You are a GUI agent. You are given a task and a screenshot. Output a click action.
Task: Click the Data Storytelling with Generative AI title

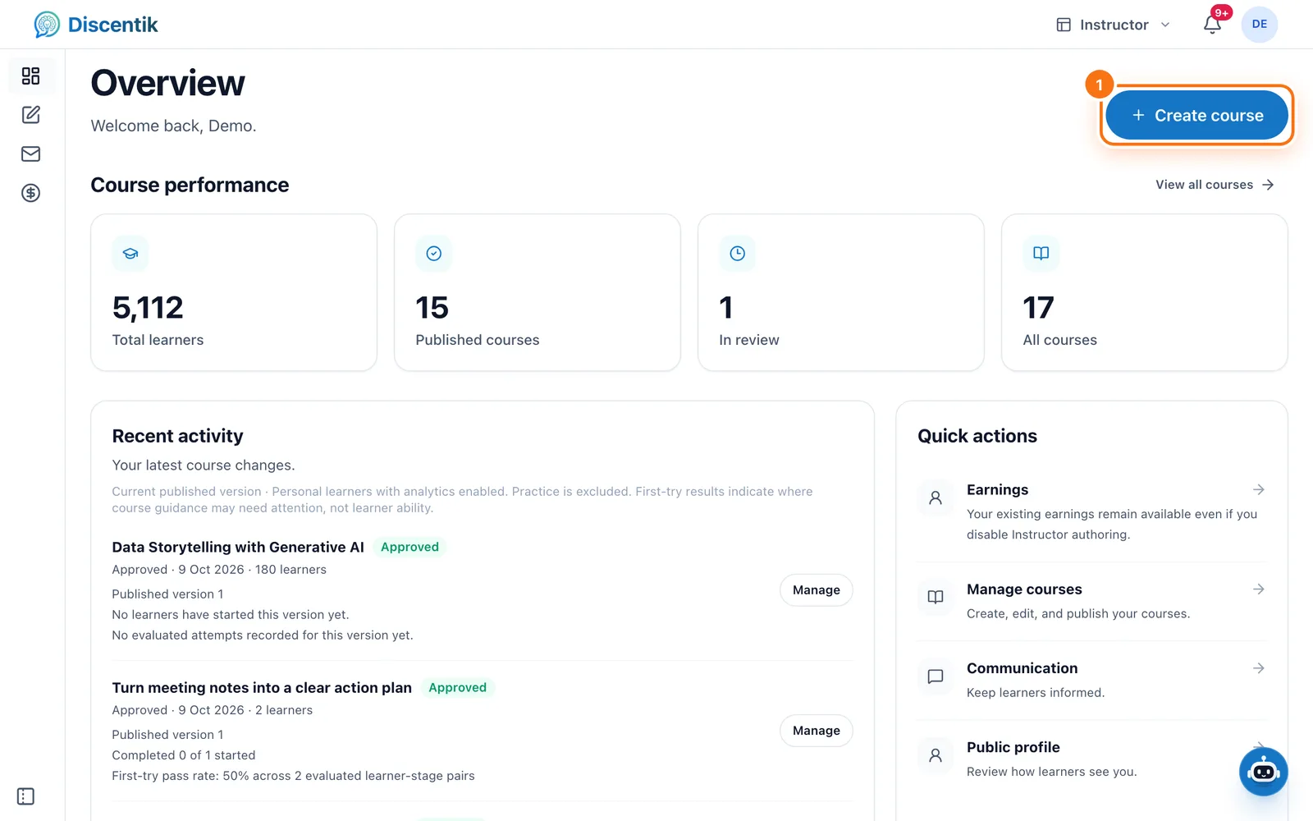[x=238, y=548]
